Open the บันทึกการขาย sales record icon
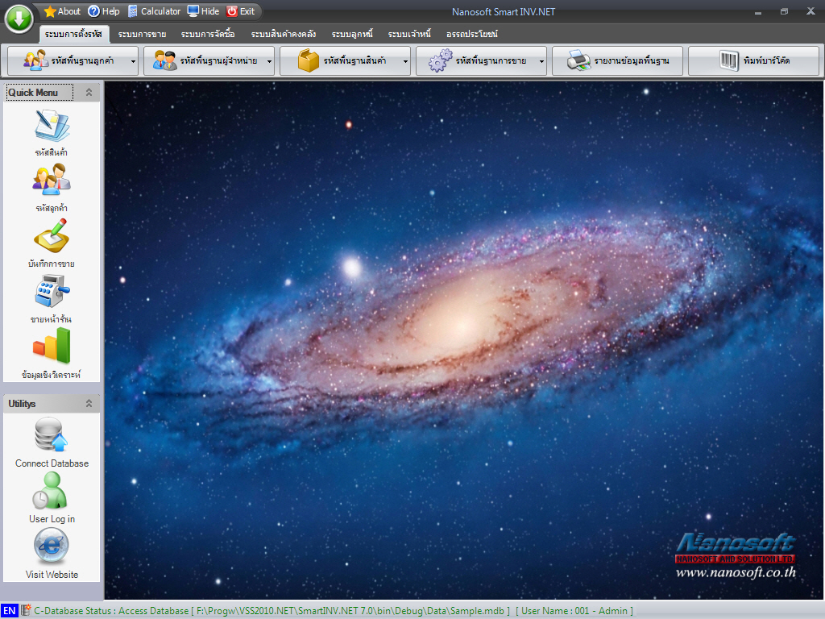The height and width of the screenshot is (619, 825). [x=52, y=236]
